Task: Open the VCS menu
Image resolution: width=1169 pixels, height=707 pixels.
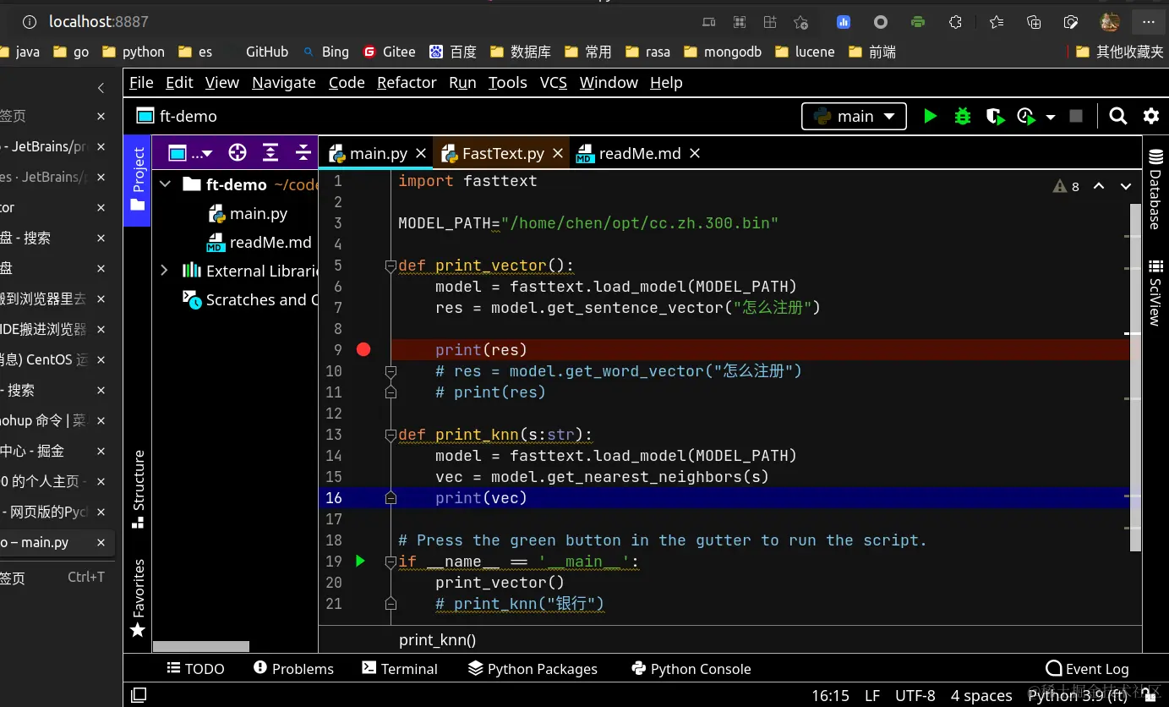Action: coord(554,82)
